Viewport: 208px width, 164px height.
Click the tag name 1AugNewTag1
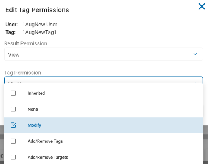pos(39,32)
